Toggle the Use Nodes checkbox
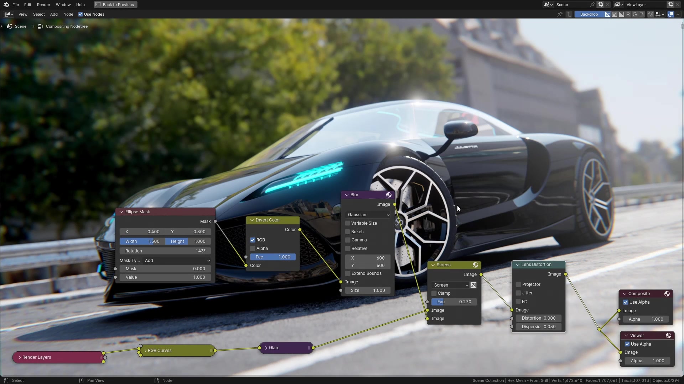This screenshot has width=684, height=384. point(81,14)
